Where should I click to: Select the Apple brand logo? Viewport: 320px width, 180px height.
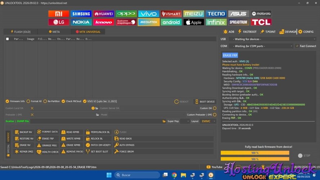194,22
